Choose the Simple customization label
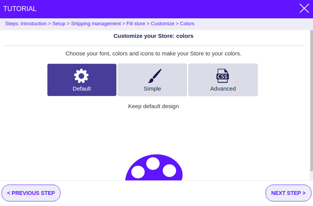 pos(152,89)
